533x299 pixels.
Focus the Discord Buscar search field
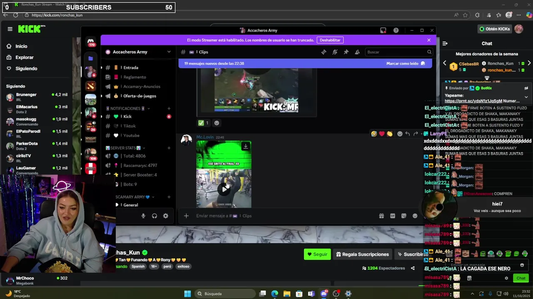pos(399,52)
